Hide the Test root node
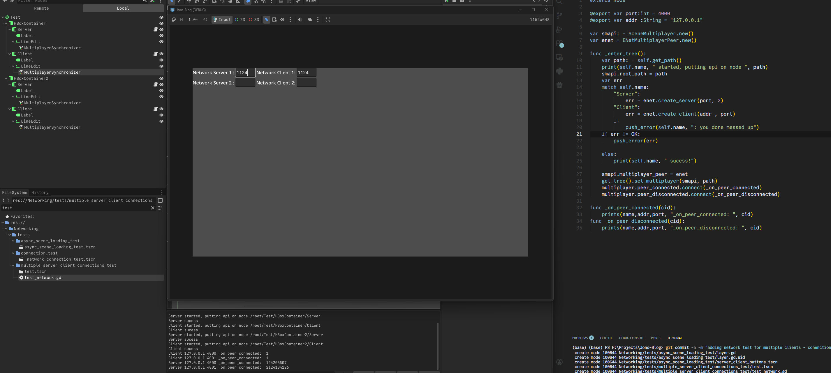831x373 pixels. (161, 17)
